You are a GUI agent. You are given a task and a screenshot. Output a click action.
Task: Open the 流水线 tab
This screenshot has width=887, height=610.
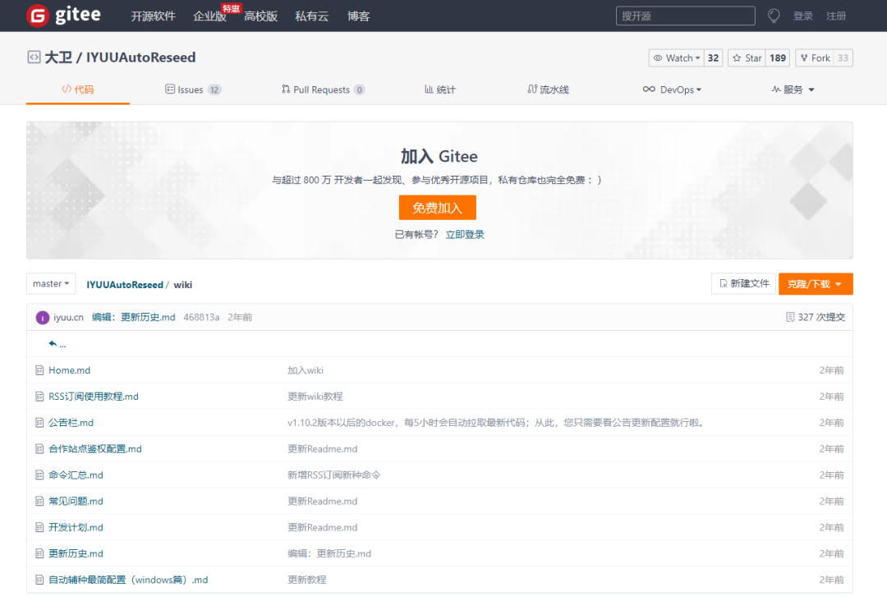(548, 89)
